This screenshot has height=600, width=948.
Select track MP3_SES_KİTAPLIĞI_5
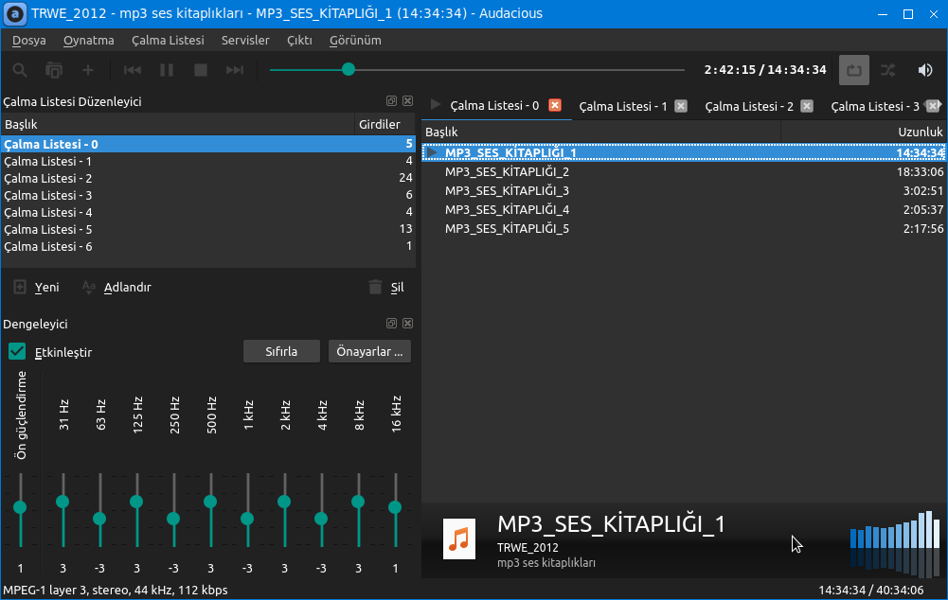pyautogui.click(x=684, y=228)
